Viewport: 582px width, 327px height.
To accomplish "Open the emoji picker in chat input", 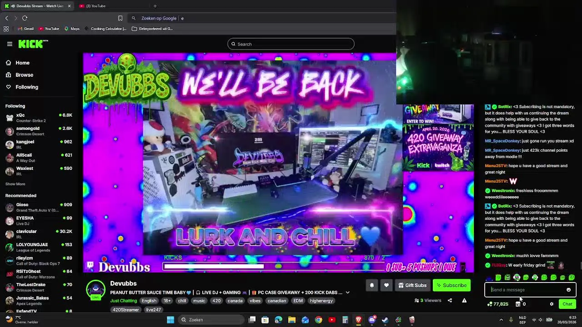I will (568, 290).
